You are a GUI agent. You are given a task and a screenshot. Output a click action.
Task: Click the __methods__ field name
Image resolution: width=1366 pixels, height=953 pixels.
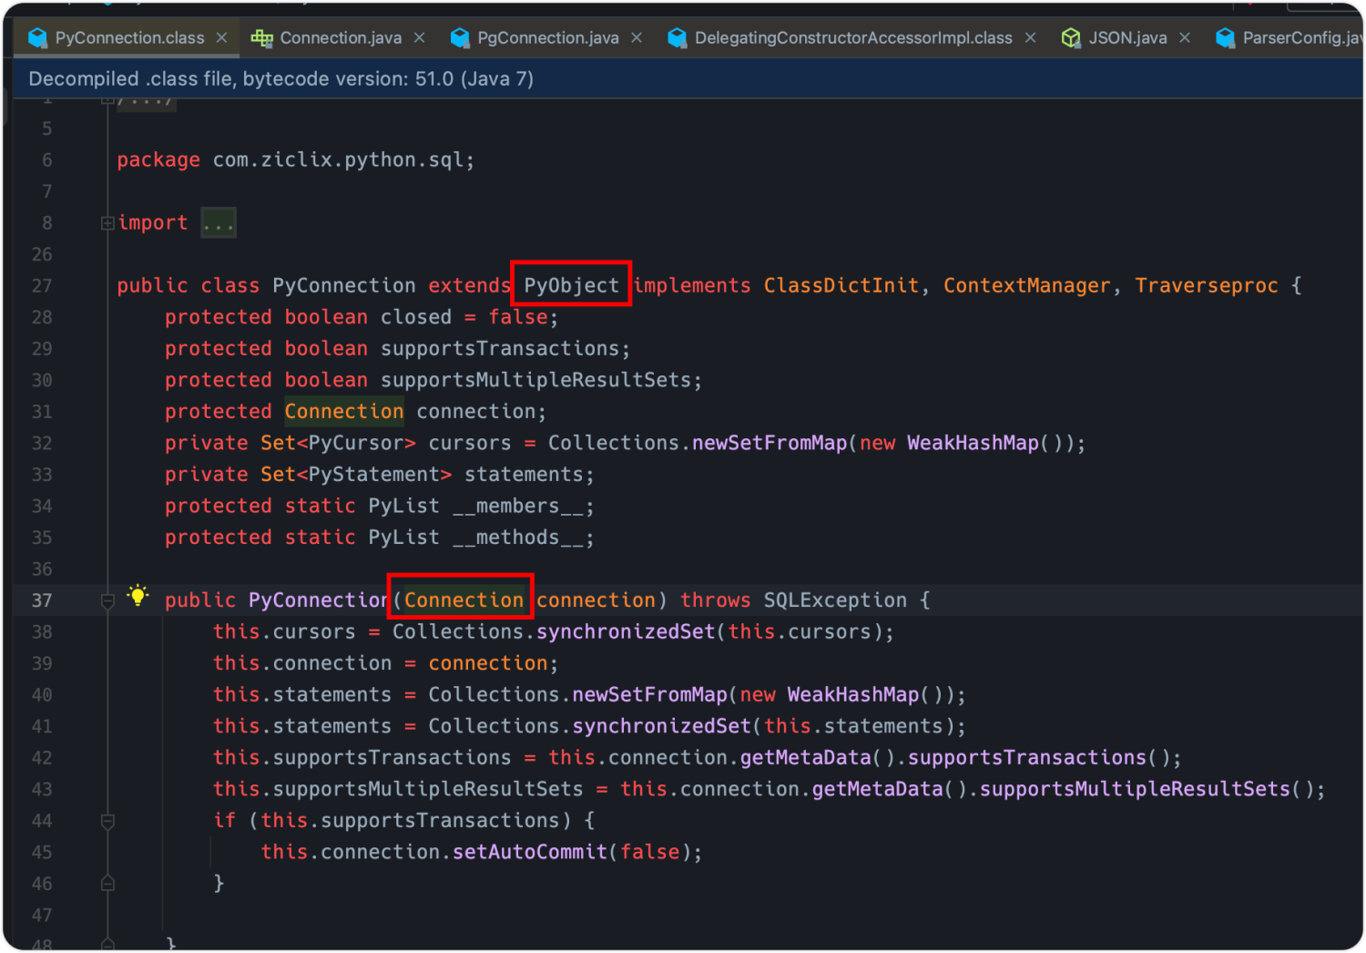[x=518, y=538]
